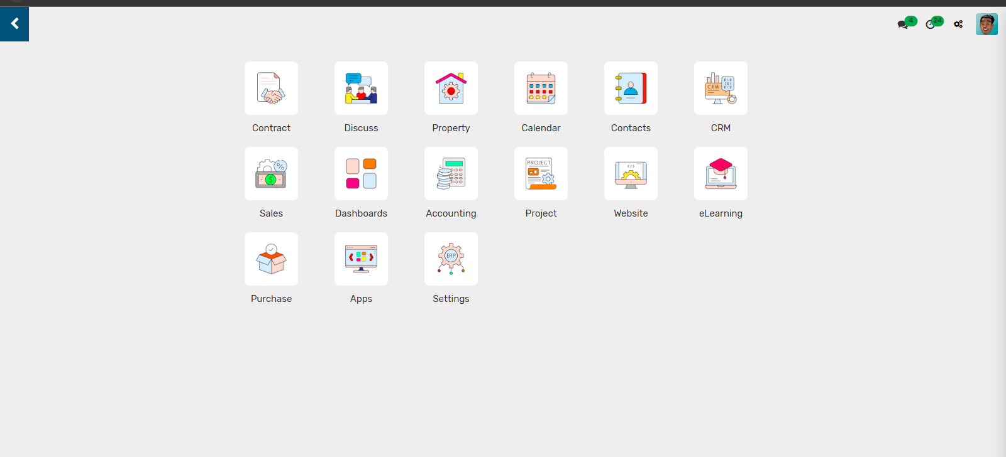
Task: Click the back arrow button
Action: 14,24
